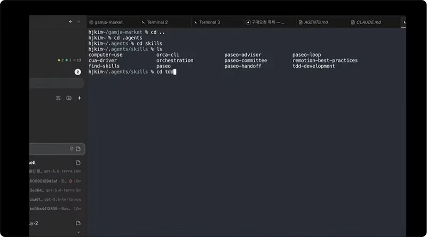Click 'find-skills' in terminal listing
Screen dimensions: 427x237
104,66
